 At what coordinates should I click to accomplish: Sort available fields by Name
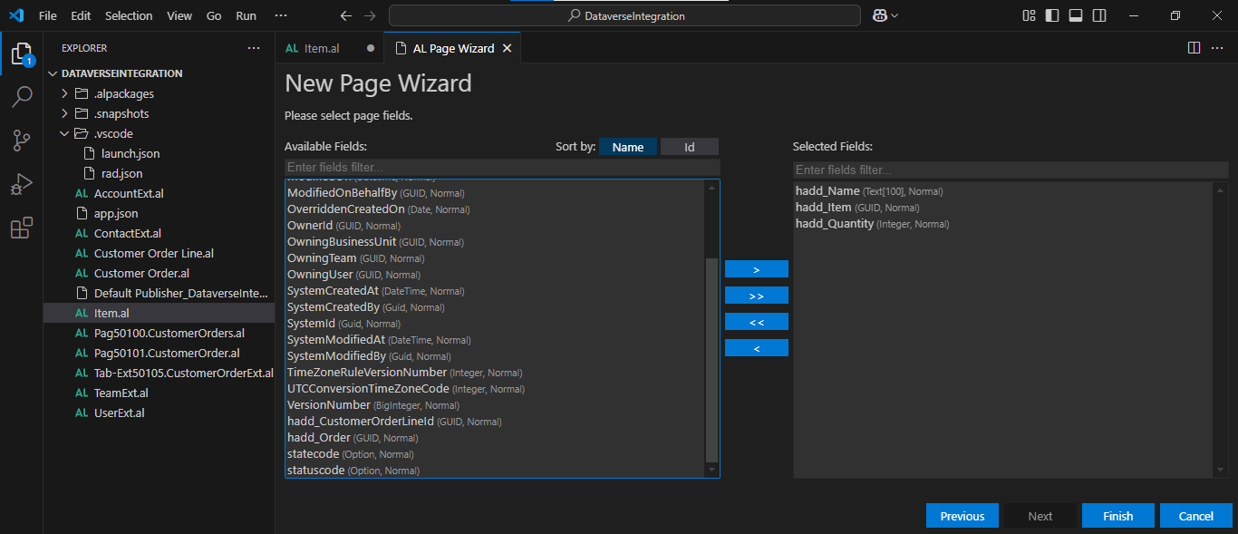[627, 147]
